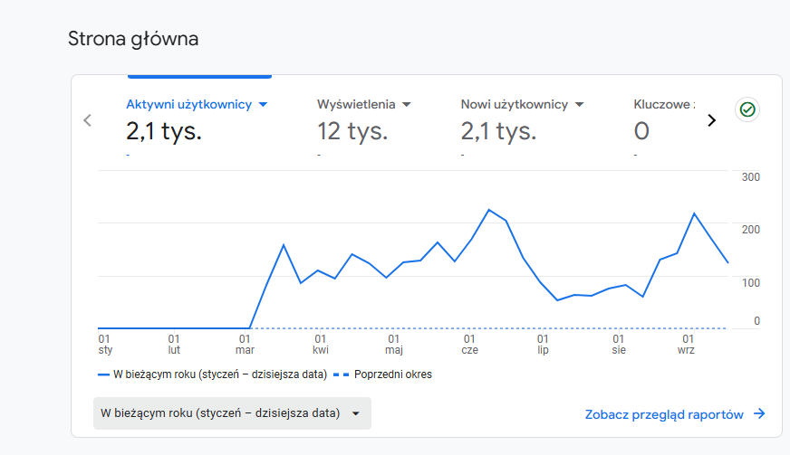This screenshot has height=455, width=790.
Task: Switch to the Wyświetlenia metric tab
Action: click(x=356, y=105)
